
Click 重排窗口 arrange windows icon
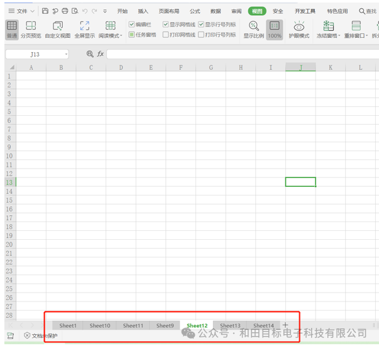(x=356, y=26)
